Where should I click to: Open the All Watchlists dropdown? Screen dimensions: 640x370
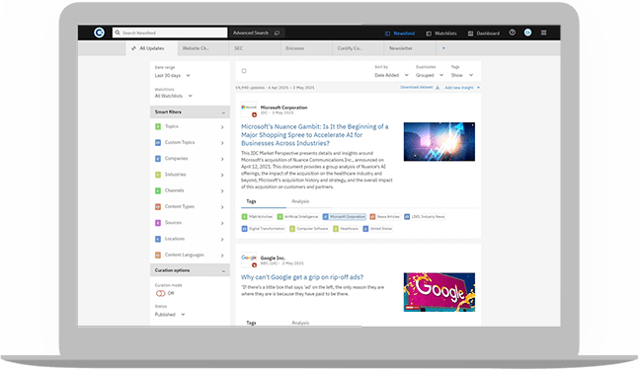(x=173, y=96)
